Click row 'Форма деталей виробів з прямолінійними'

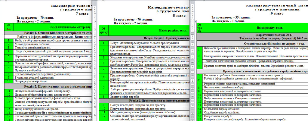pyautogui.click(x=48, y=113)
